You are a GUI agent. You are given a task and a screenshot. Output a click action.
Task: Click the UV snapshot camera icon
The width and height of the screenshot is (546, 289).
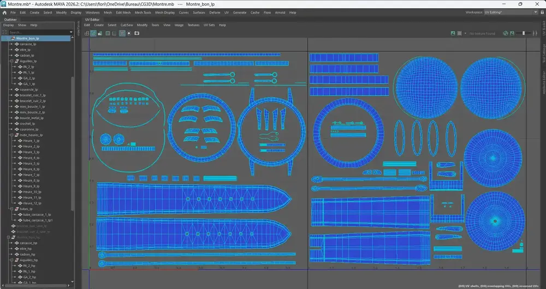click(137, 33)
